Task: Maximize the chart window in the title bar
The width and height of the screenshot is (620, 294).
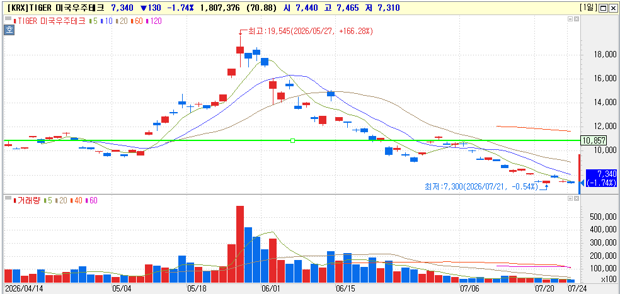Action: pos(604,8)
